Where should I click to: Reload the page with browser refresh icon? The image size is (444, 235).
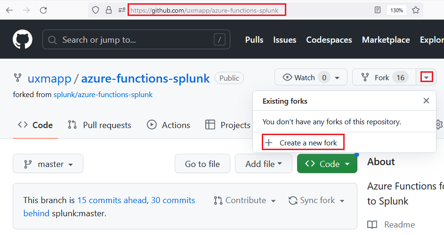43,10
